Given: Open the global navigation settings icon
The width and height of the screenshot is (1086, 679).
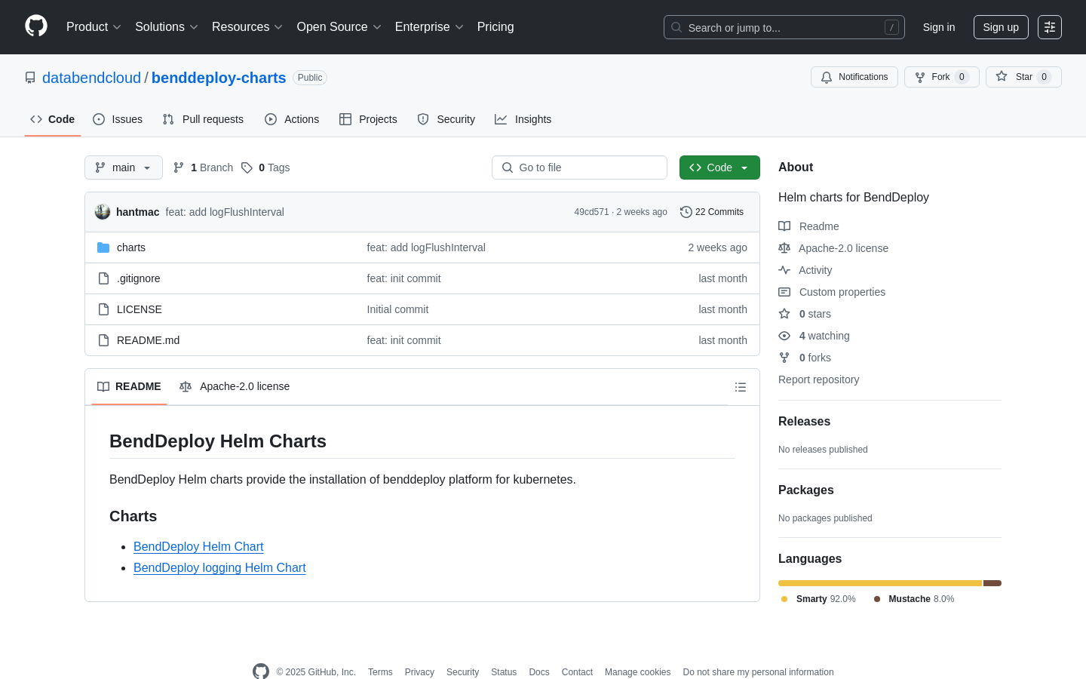Looking at the screenshot, I should (1050, 27).
